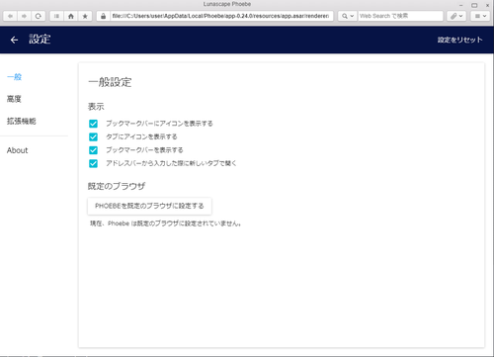
Task: Click into the address URL field
Action: point(220,16)
